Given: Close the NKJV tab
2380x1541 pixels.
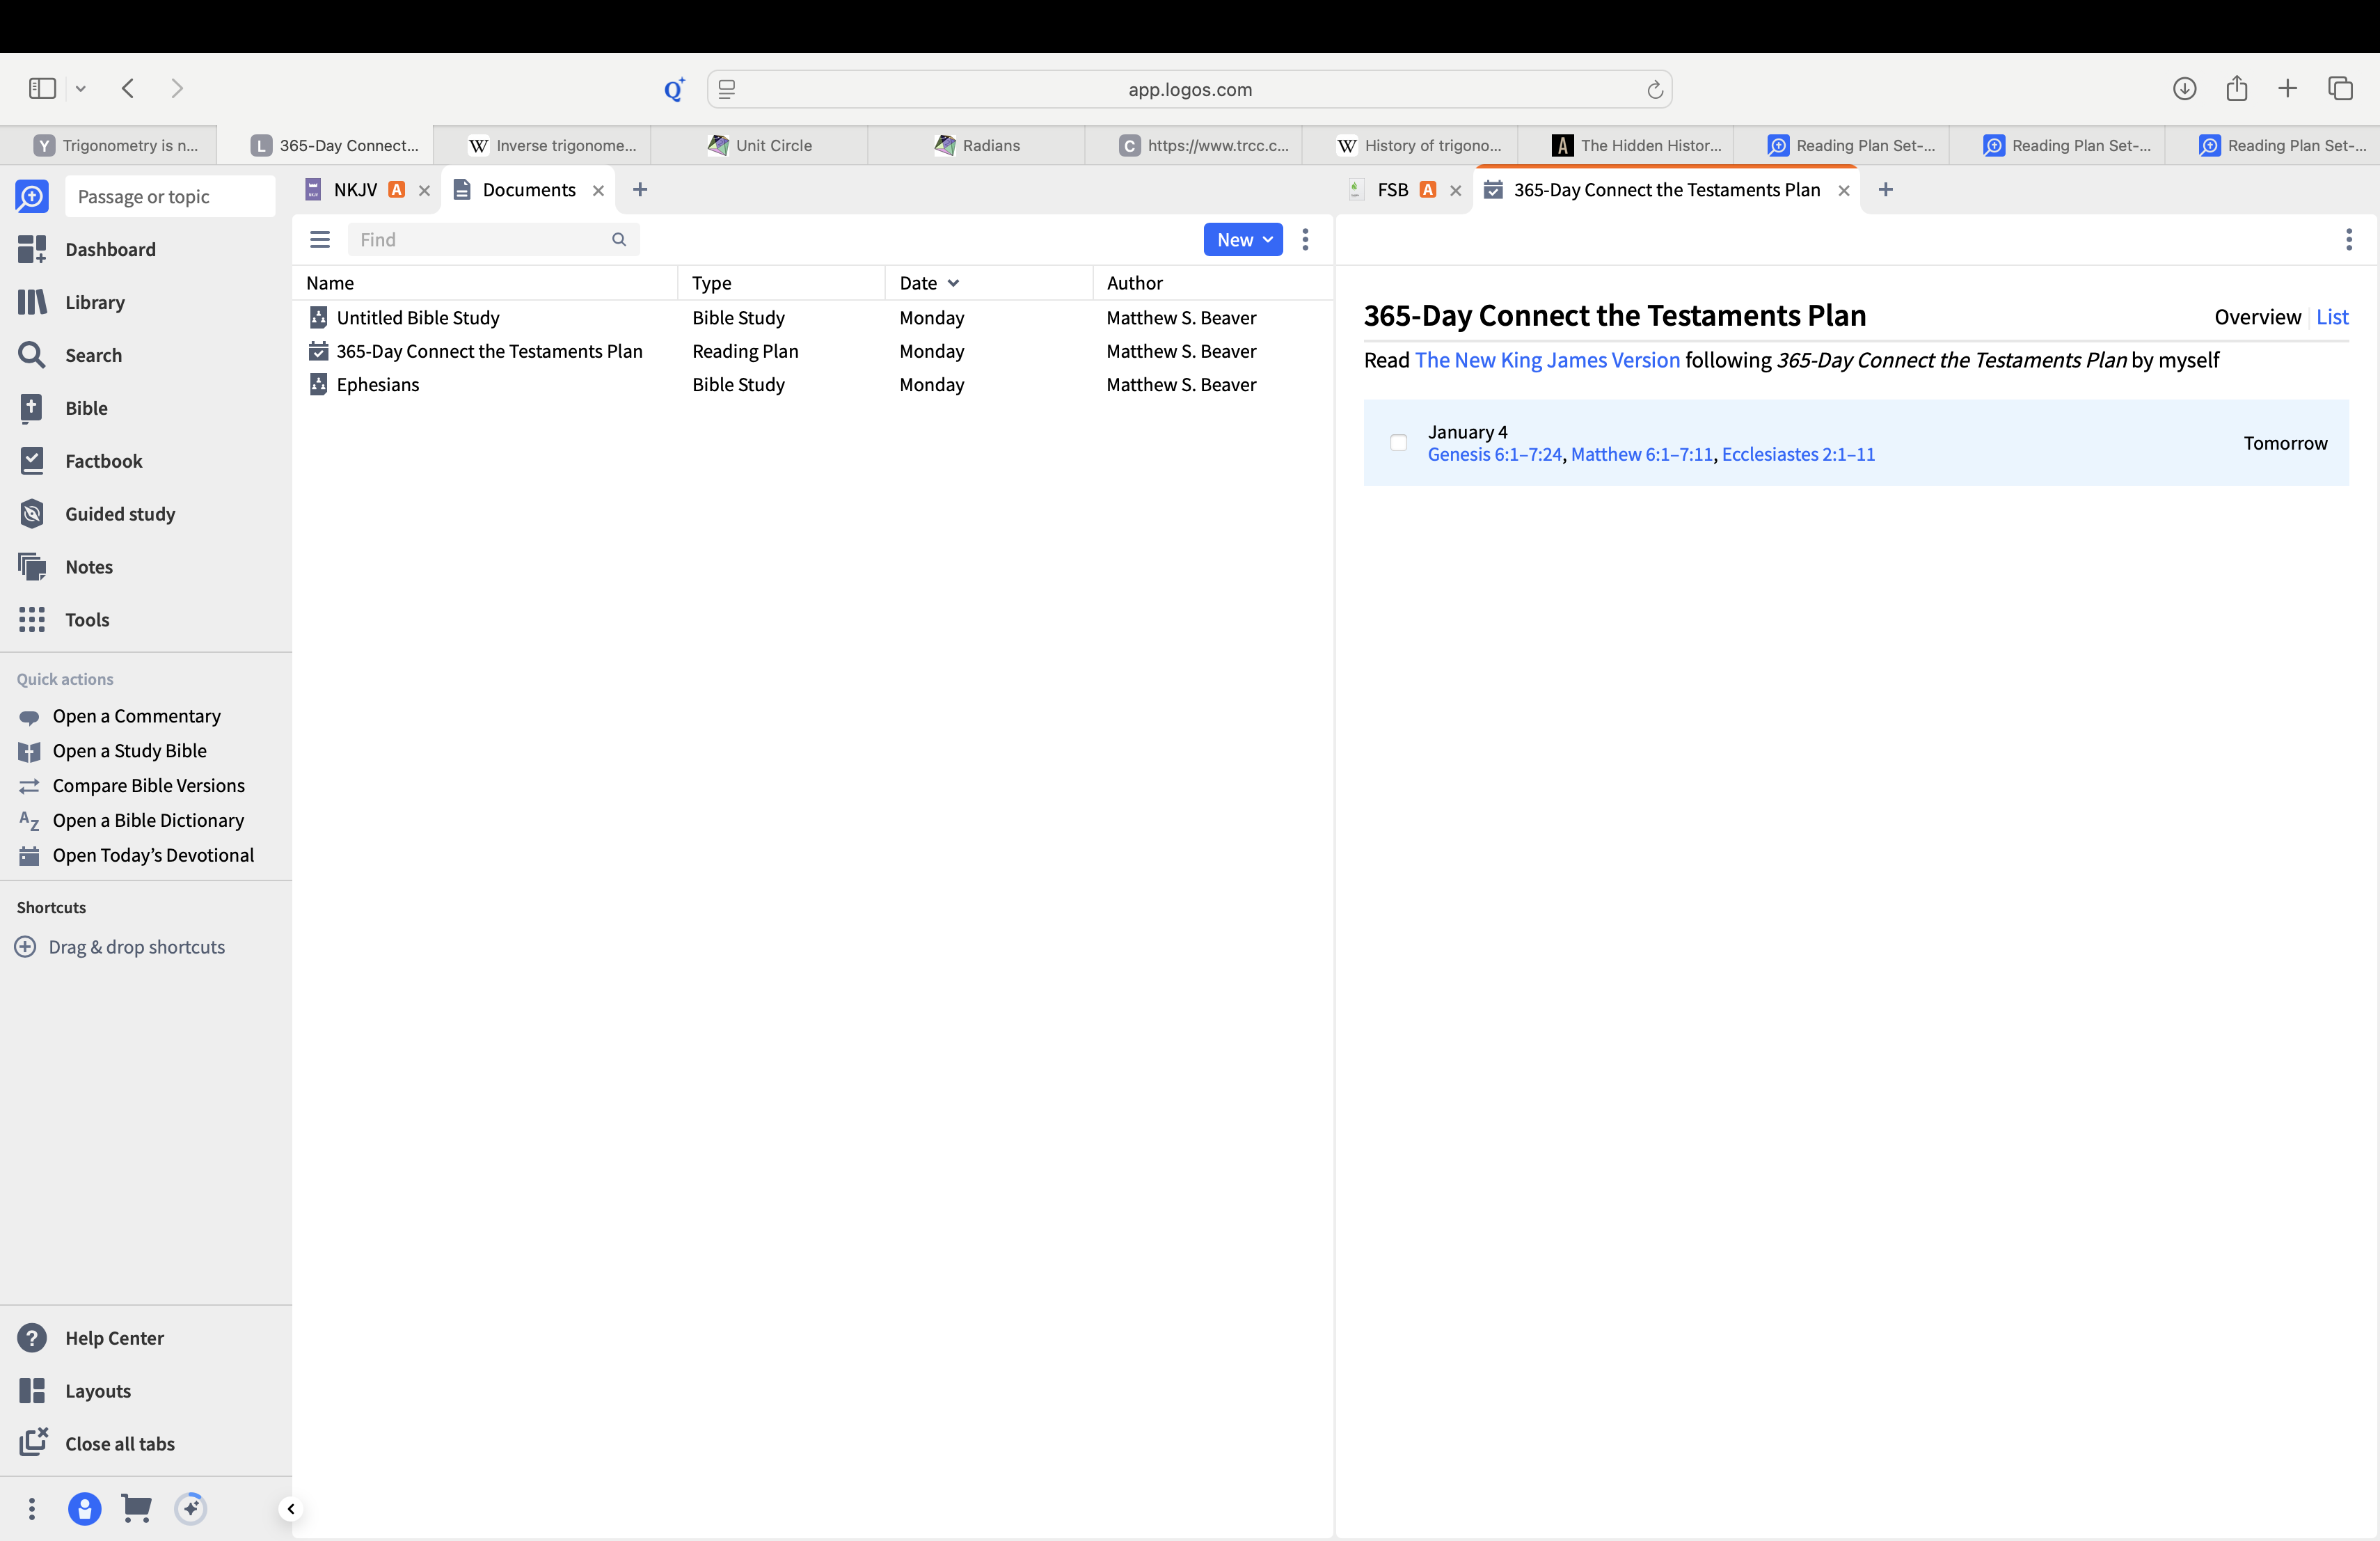Looking at the screenshot, I should 424,191.
